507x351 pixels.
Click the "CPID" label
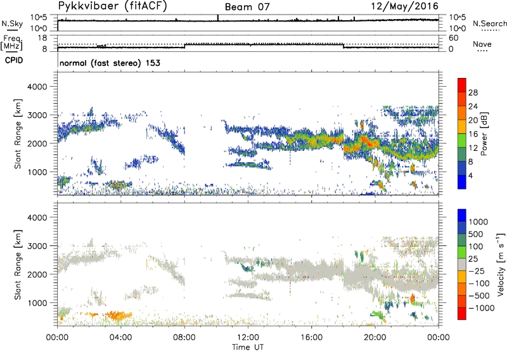coord(14,60)
